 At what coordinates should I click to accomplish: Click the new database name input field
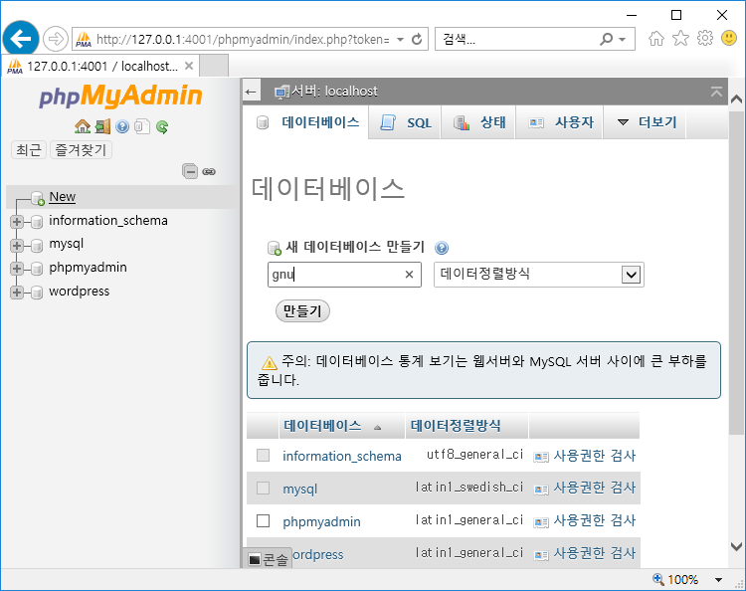point(333,276)
